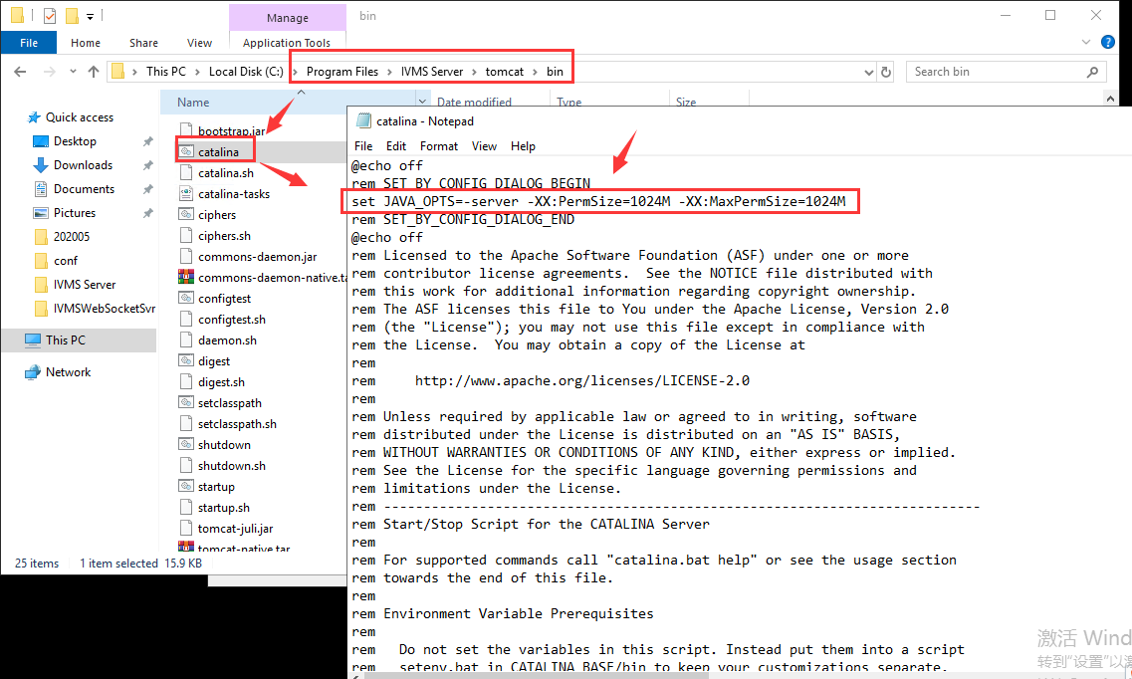Select the Application Tools tab
This screenshot has width=1132, height=679.
click(x=287, y=43)
